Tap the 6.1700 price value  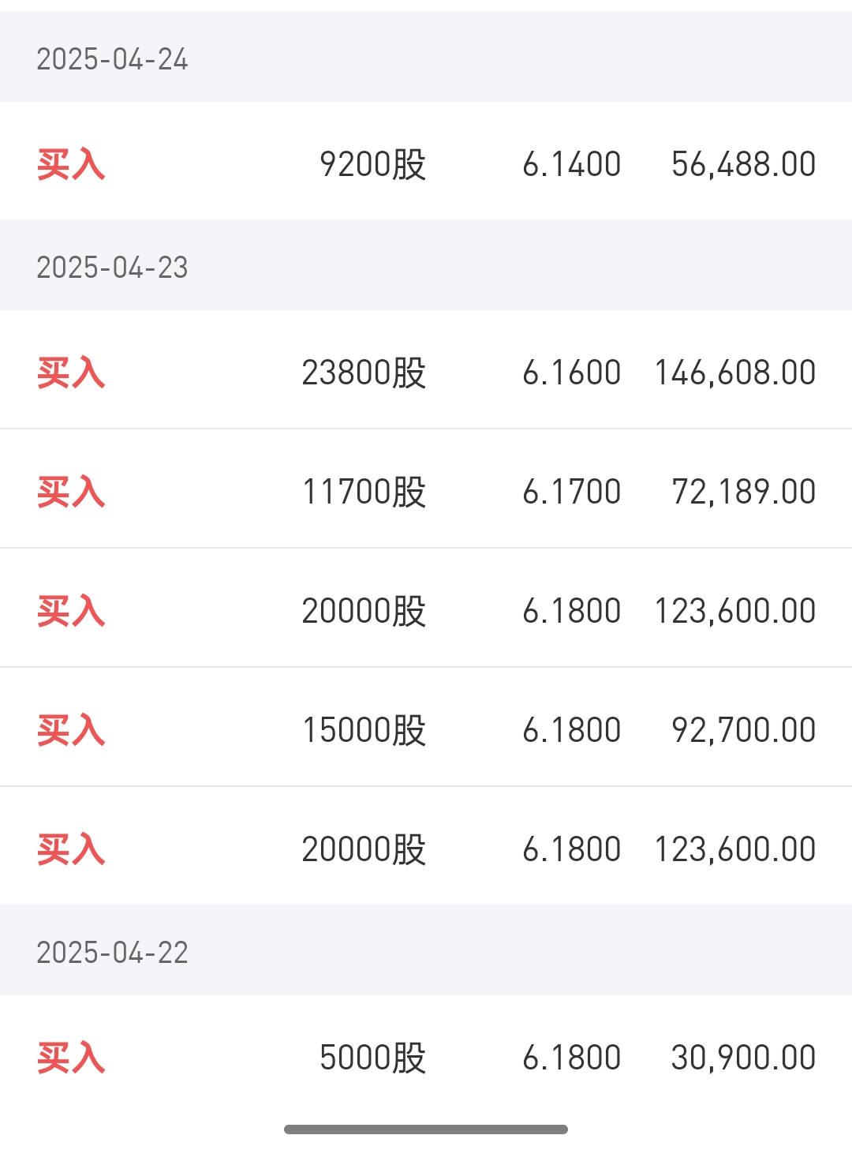click(x=572, y=492)
